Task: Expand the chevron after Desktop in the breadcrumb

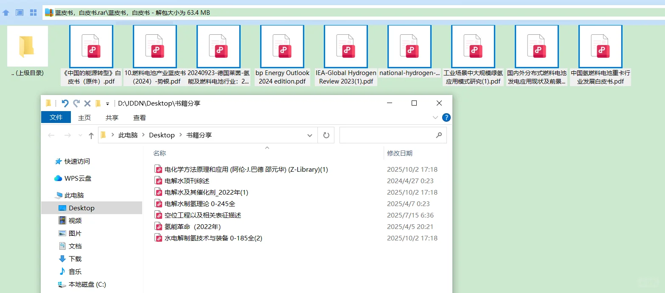Action: point(181,135)
